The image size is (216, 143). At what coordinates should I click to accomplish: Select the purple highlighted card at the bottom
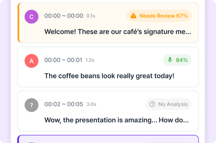[x=108, y=139]
